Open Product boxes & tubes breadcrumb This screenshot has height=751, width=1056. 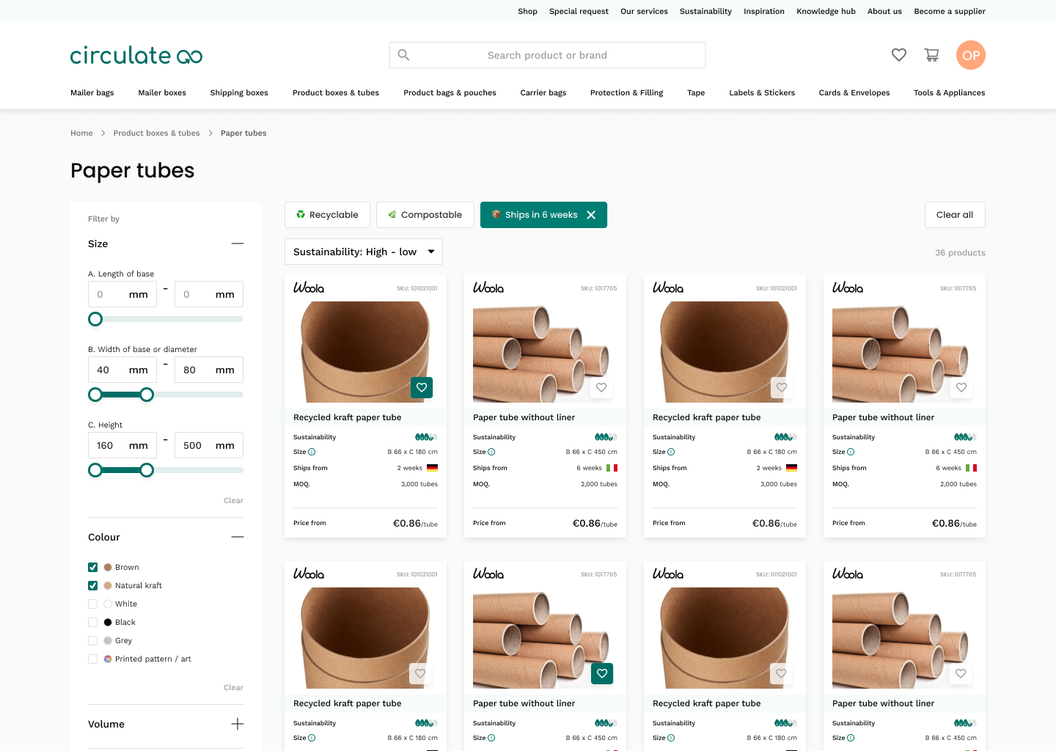156,133
